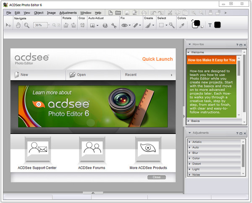The width and height of the screenshot is (252, 203).
Task: Open the Image menu
Action: (x=51, y=13)
